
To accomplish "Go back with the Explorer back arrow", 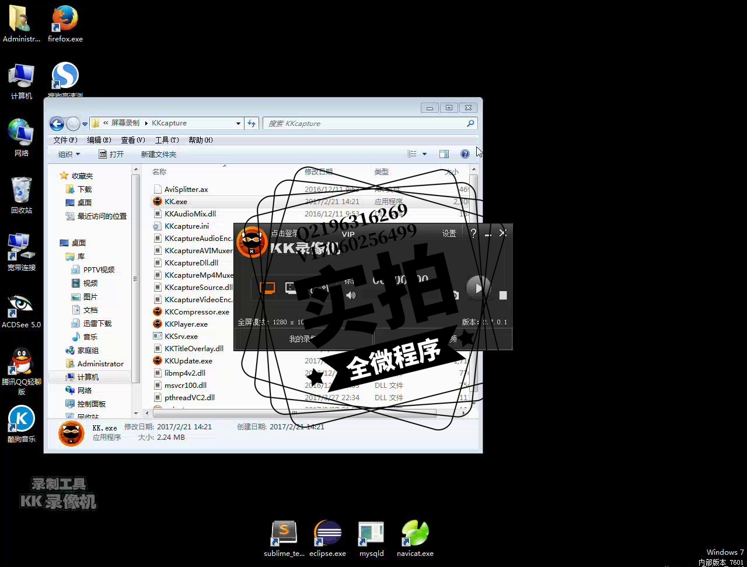I will (57, 124).
